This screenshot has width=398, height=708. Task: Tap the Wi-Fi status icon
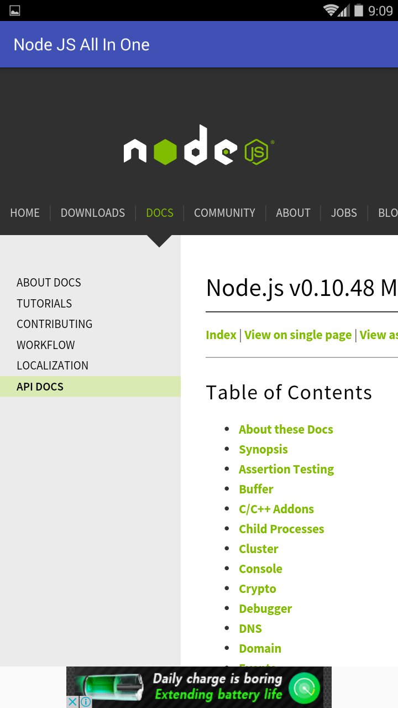331,11
